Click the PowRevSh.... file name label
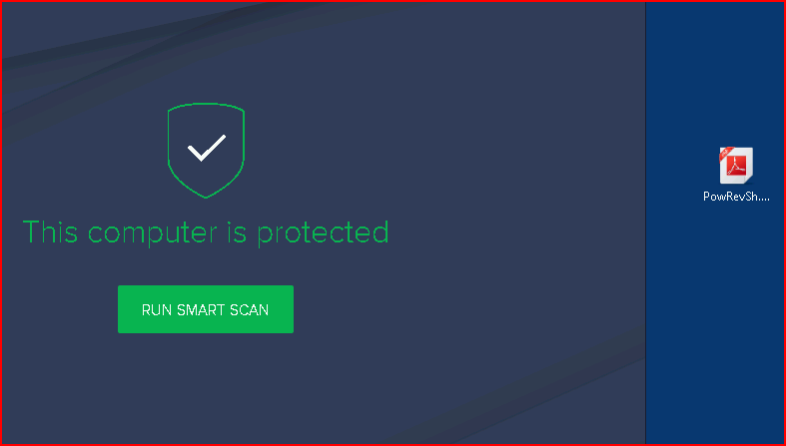 click(736, 197)
